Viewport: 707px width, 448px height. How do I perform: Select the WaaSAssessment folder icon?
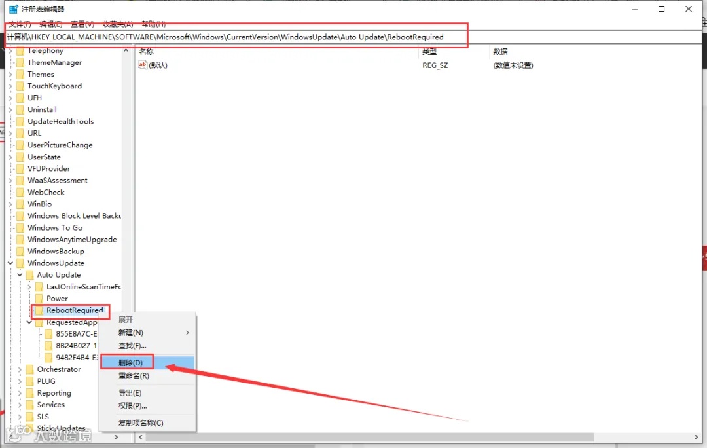(x=20, y=181)
